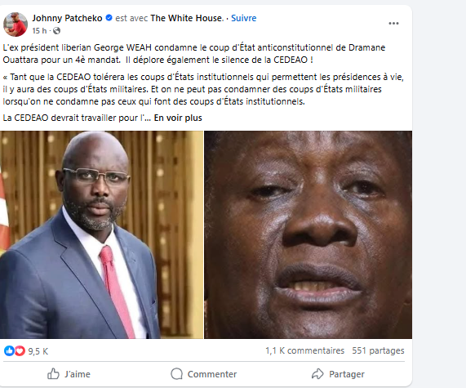Open the close-up face photo
This screenshot has height=388, width=466.
[x=308, y=234]
